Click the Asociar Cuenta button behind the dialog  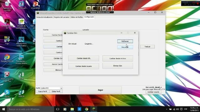(53, 64)
